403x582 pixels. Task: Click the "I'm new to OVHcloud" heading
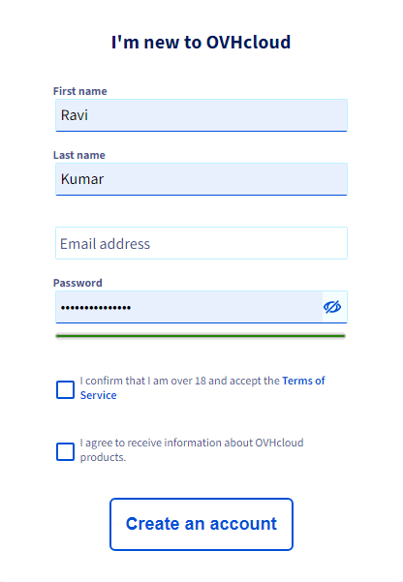pos(201,42)
